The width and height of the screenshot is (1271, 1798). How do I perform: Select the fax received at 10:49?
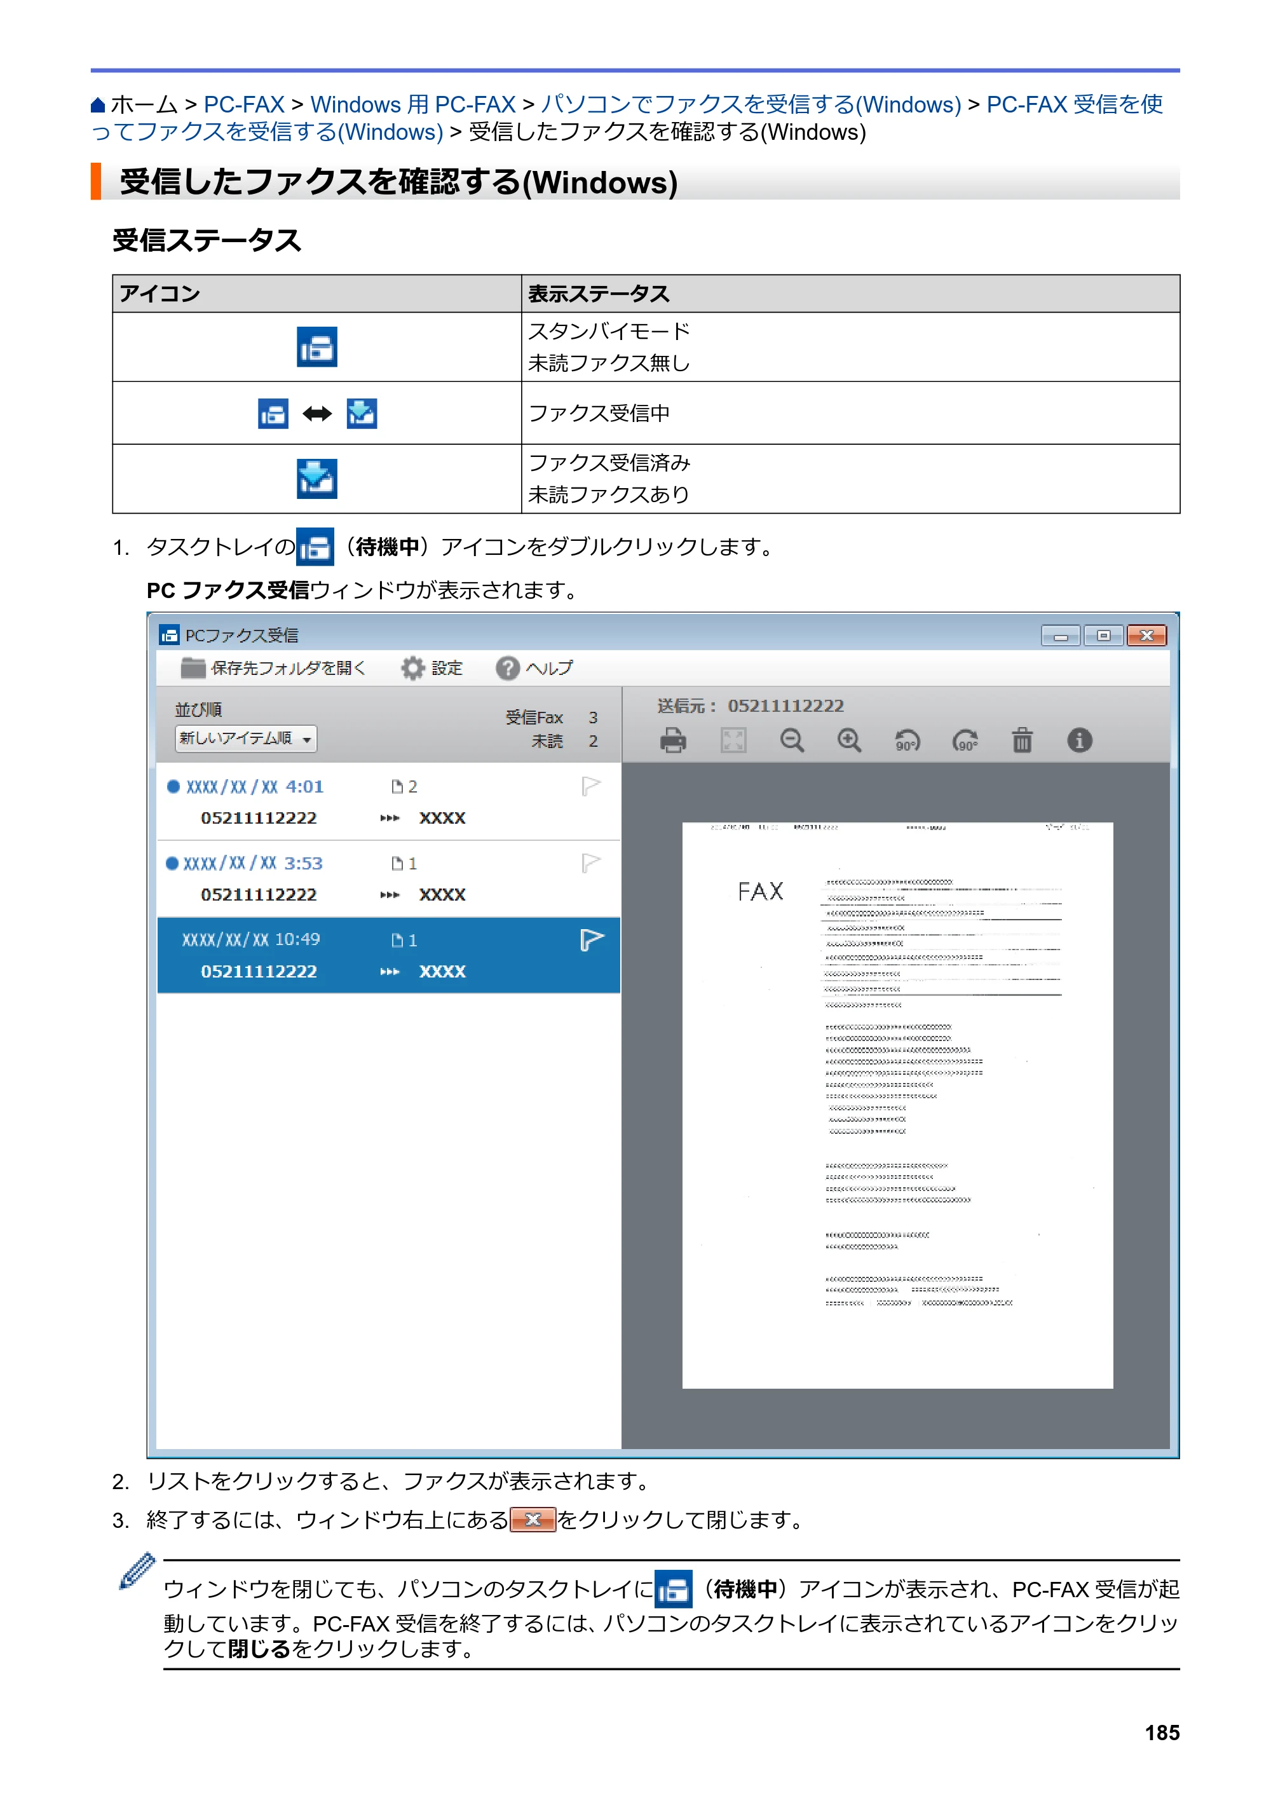pos(388,955)
